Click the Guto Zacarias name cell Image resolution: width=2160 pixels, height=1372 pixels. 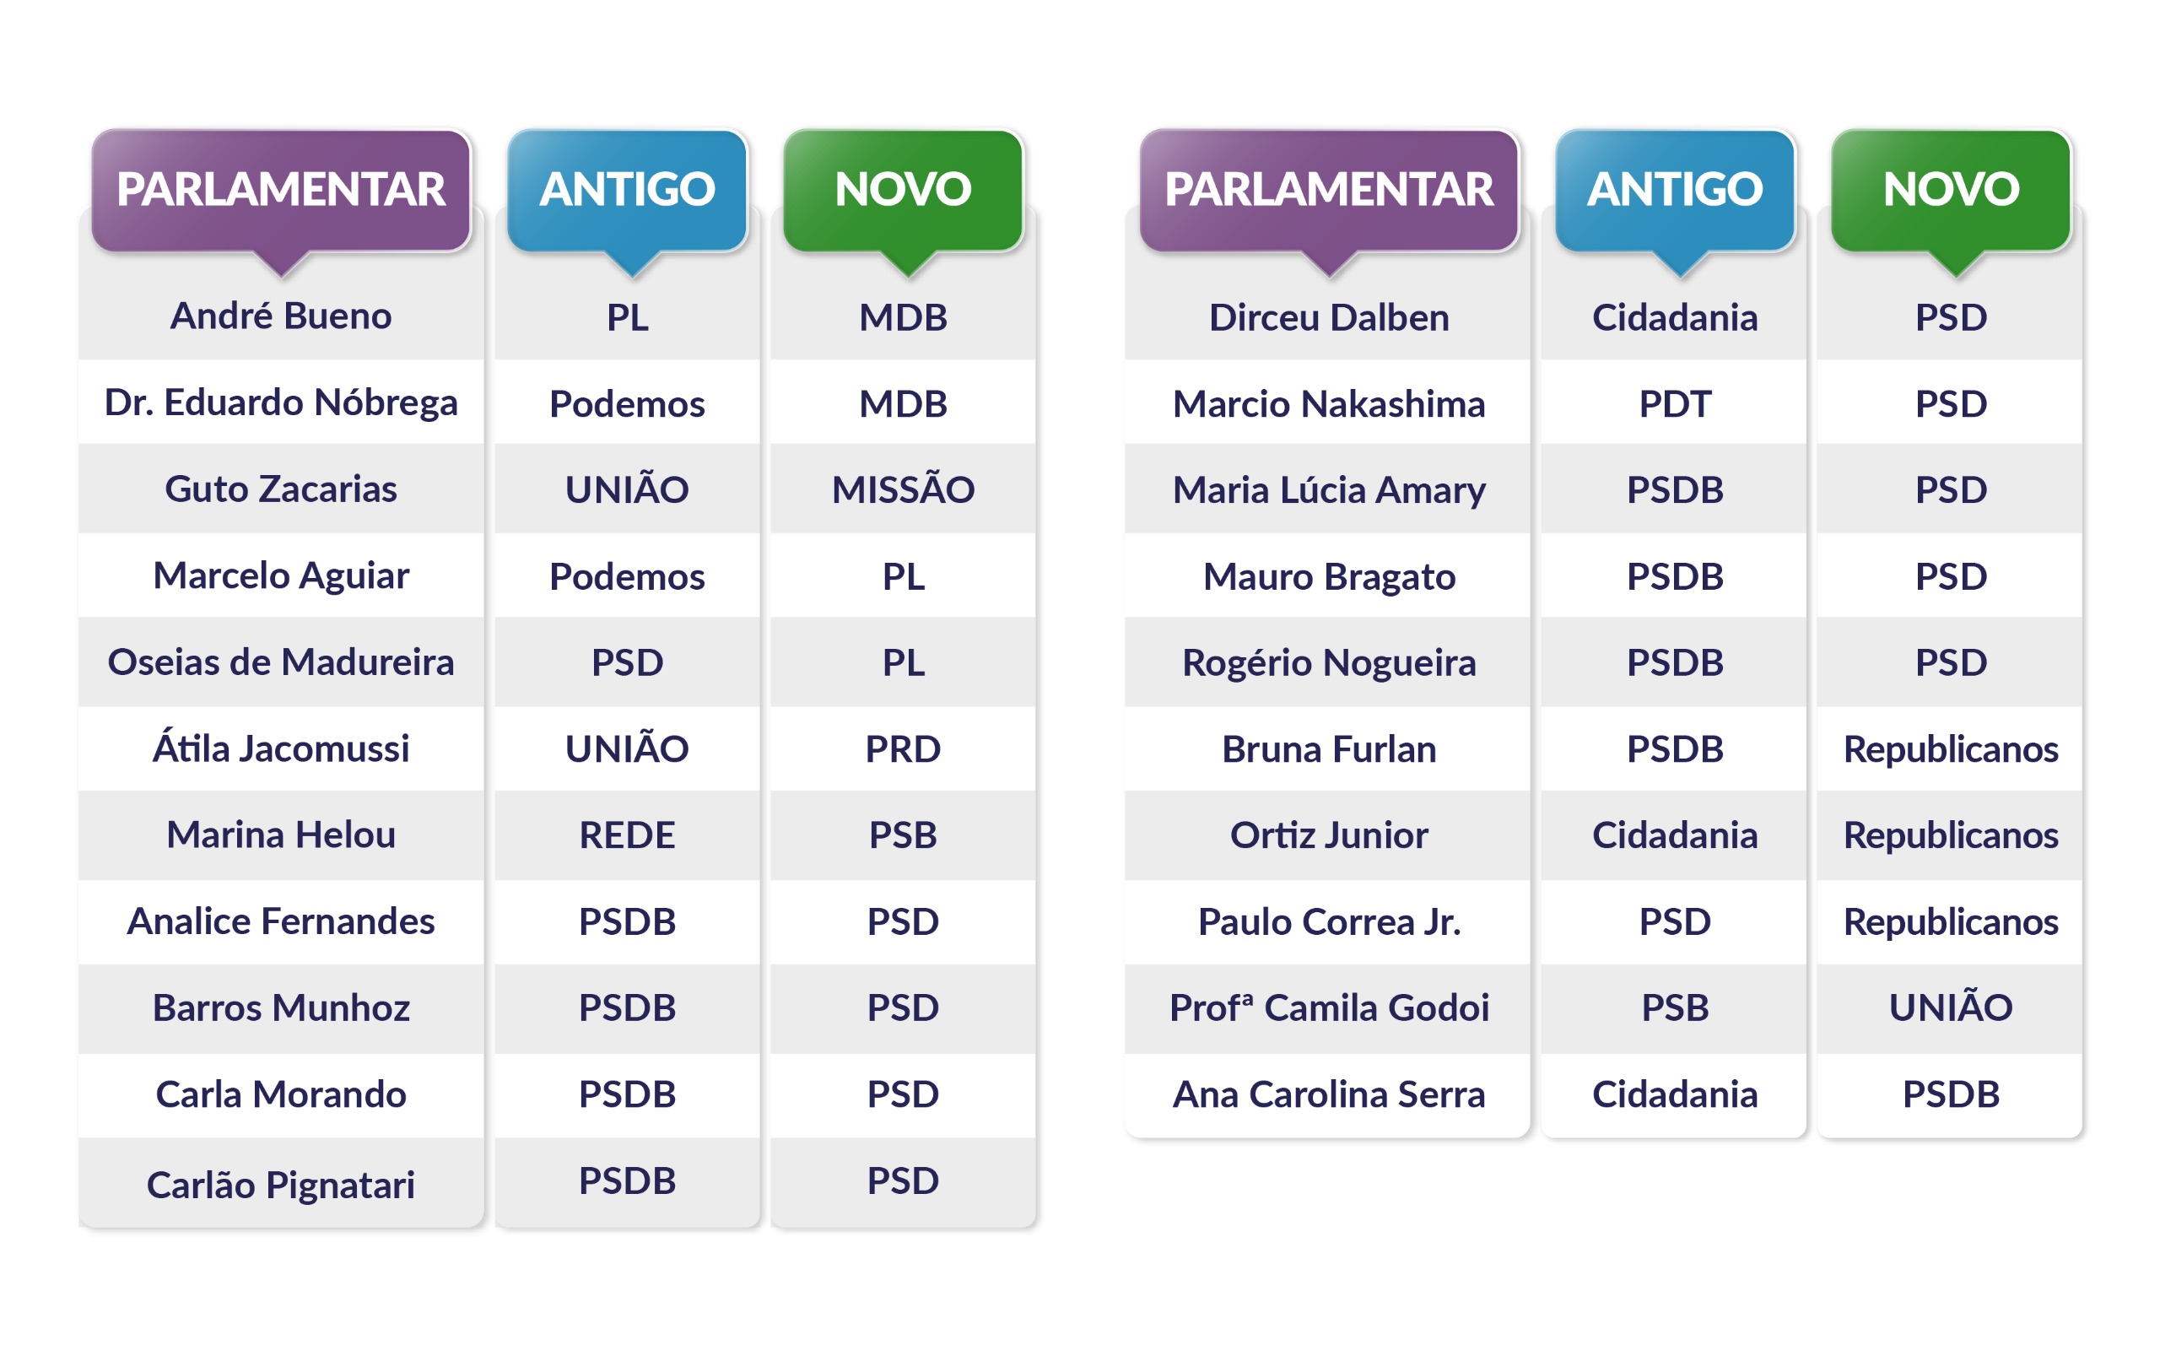pos(281,490)
